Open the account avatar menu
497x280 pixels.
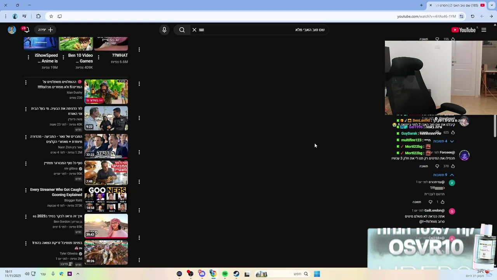coord(12,30)
